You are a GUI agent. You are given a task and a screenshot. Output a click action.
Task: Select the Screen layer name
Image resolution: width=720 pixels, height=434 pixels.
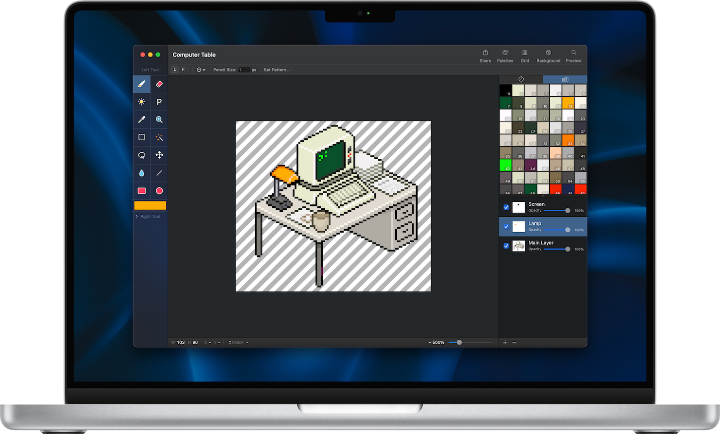(x=536, y=204)
